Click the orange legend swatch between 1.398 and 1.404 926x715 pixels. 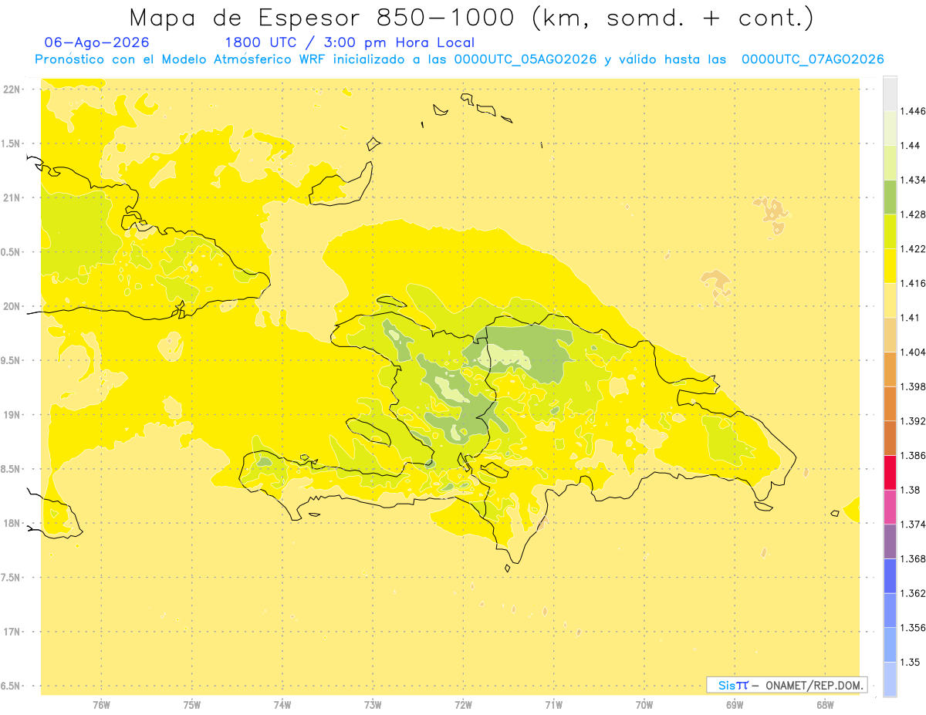click(890, 369)
